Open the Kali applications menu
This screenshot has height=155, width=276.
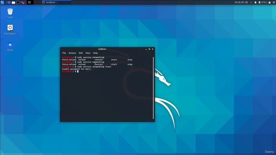2,2
